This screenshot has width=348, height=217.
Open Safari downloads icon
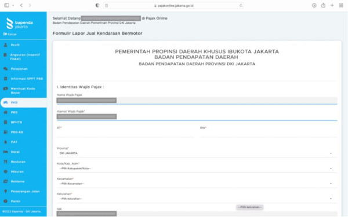(314, 5)
